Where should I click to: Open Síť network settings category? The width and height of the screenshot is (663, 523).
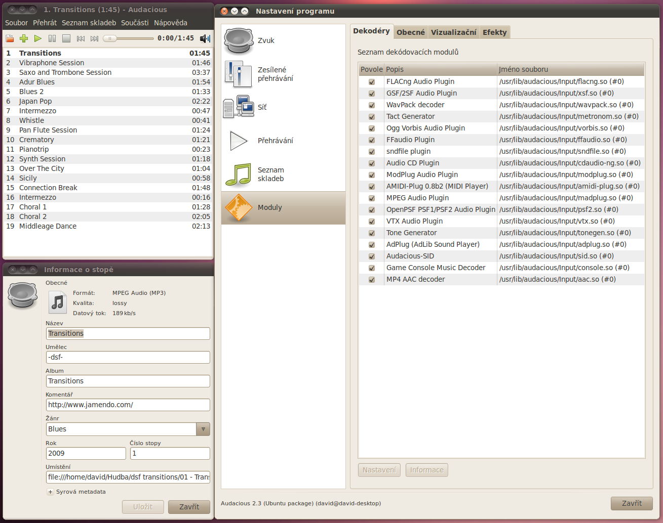pos(283,107)
